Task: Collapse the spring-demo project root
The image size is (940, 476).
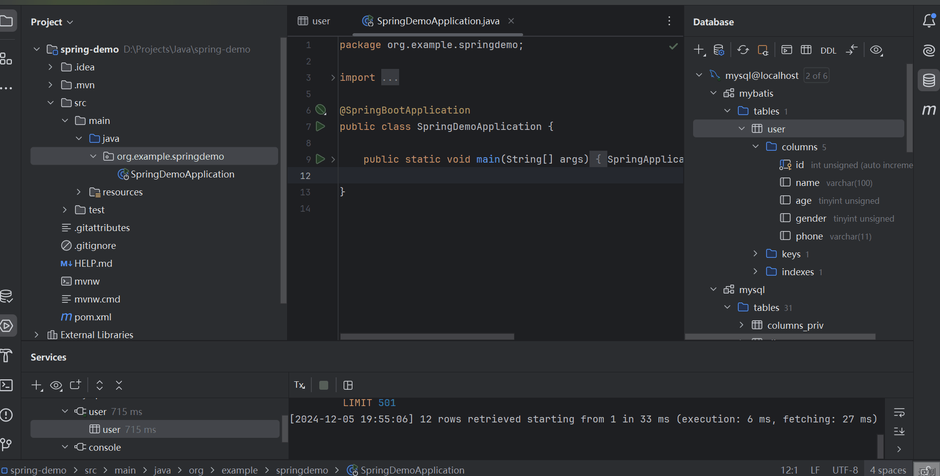Action: point(37,49)
